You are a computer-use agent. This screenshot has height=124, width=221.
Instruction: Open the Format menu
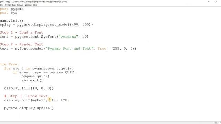(8, 5)
